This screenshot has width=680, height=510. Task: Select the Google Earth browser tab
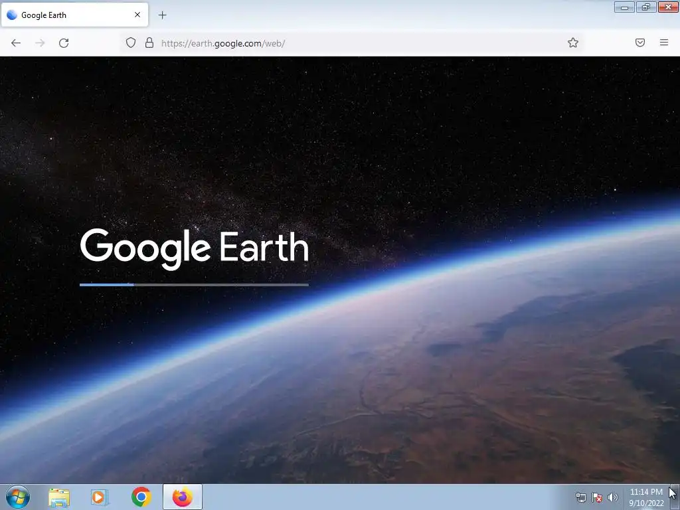coord(74,15)
